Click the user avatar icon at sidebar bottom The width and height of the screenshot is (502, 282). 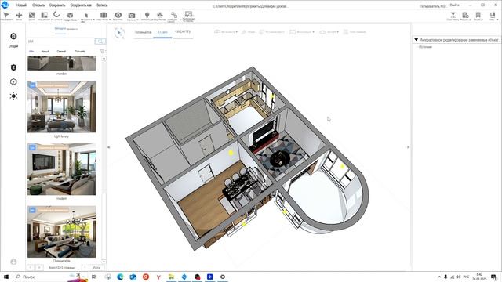13,262
